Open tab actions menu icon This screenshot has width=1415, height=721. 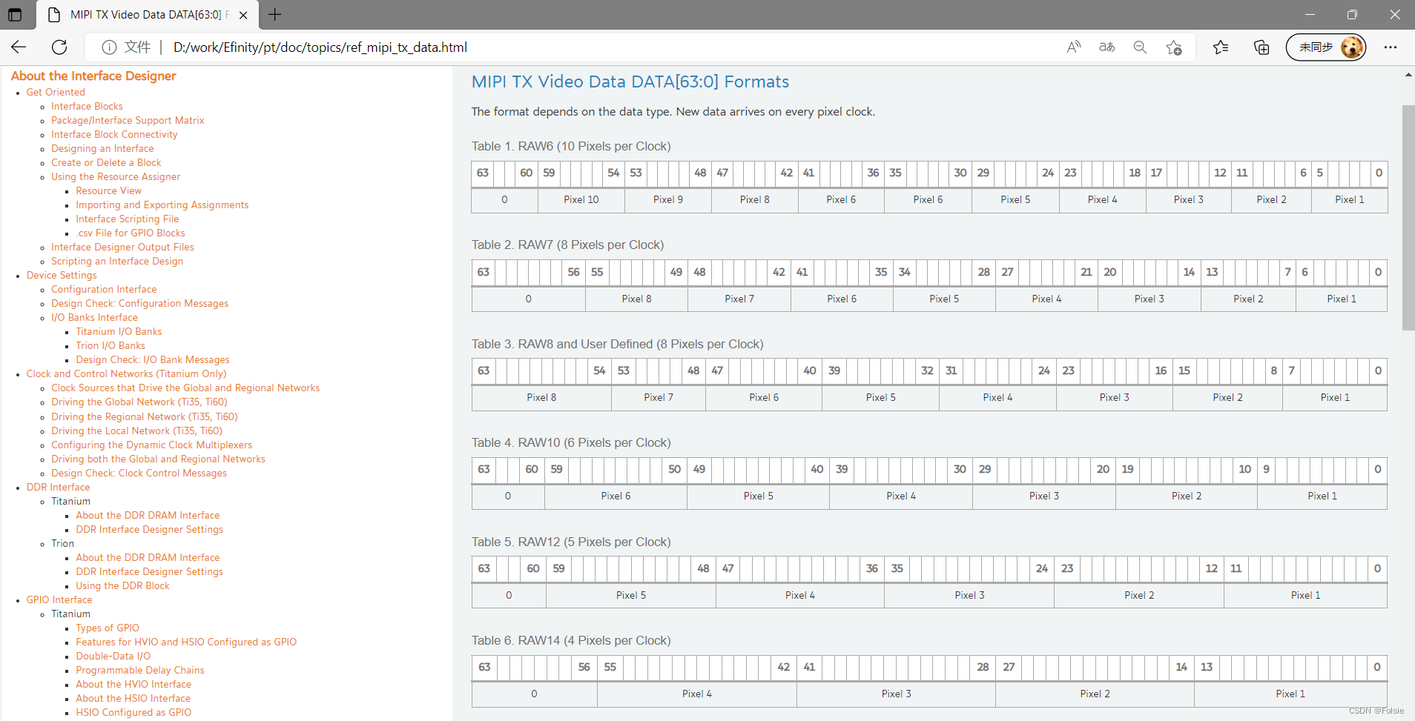(x=15, y=15)
